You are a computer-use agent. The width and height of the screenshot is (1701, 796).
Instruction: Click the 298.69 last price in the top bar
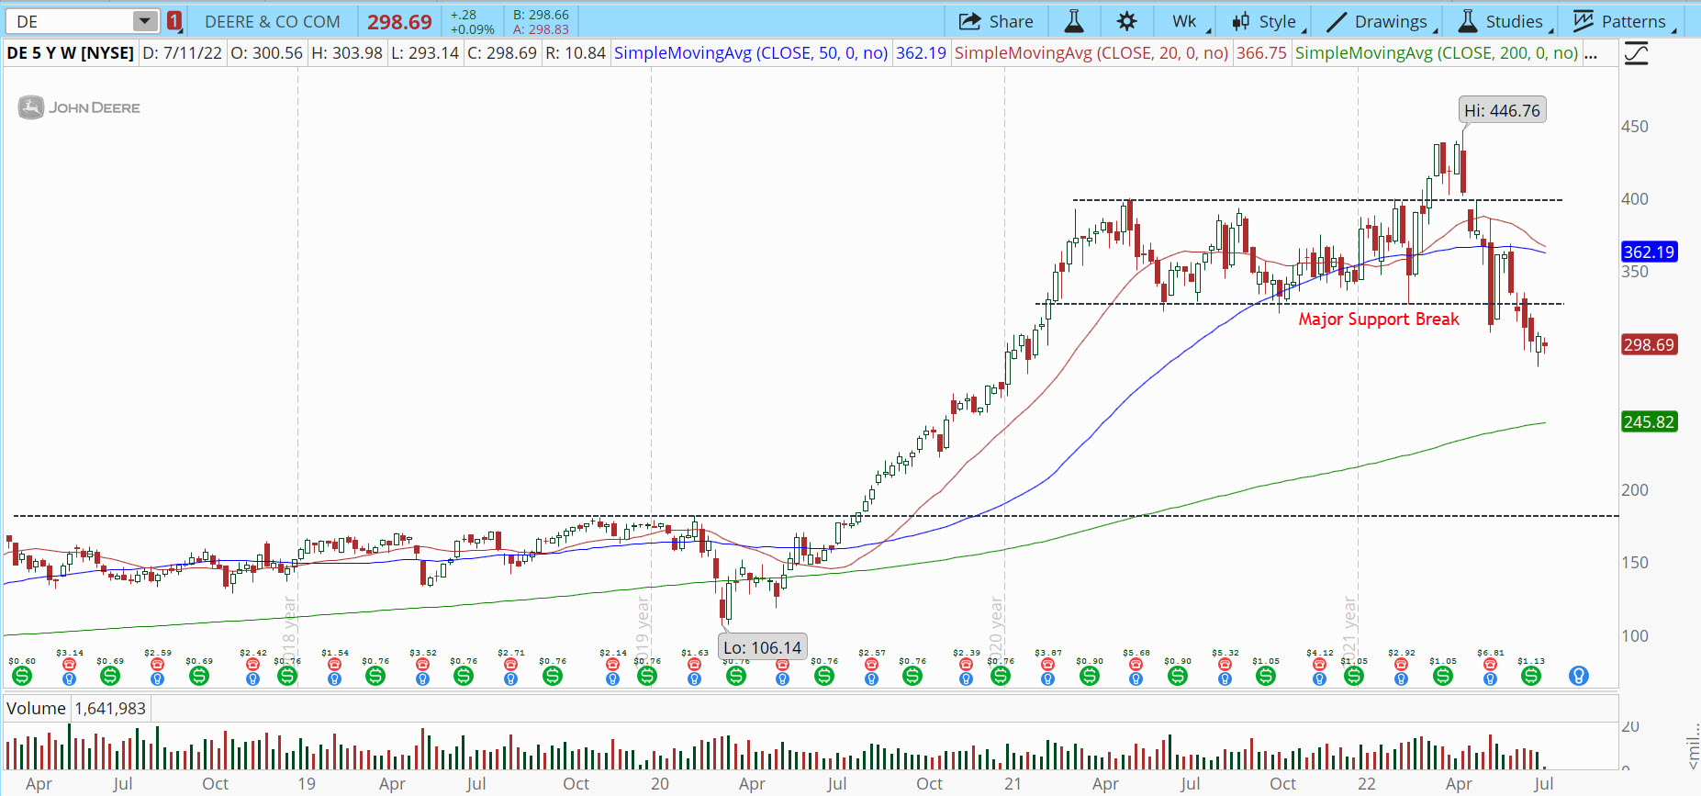[x=399, y=21]
